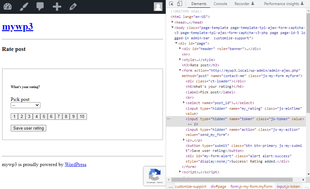This screenshot has height=189, width=310.
Task: Select rating 9 button
Action: coord(73,116)
